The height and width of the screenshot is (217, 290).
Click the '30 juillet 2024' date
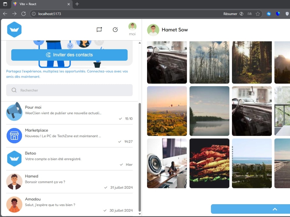click(121, 210)
